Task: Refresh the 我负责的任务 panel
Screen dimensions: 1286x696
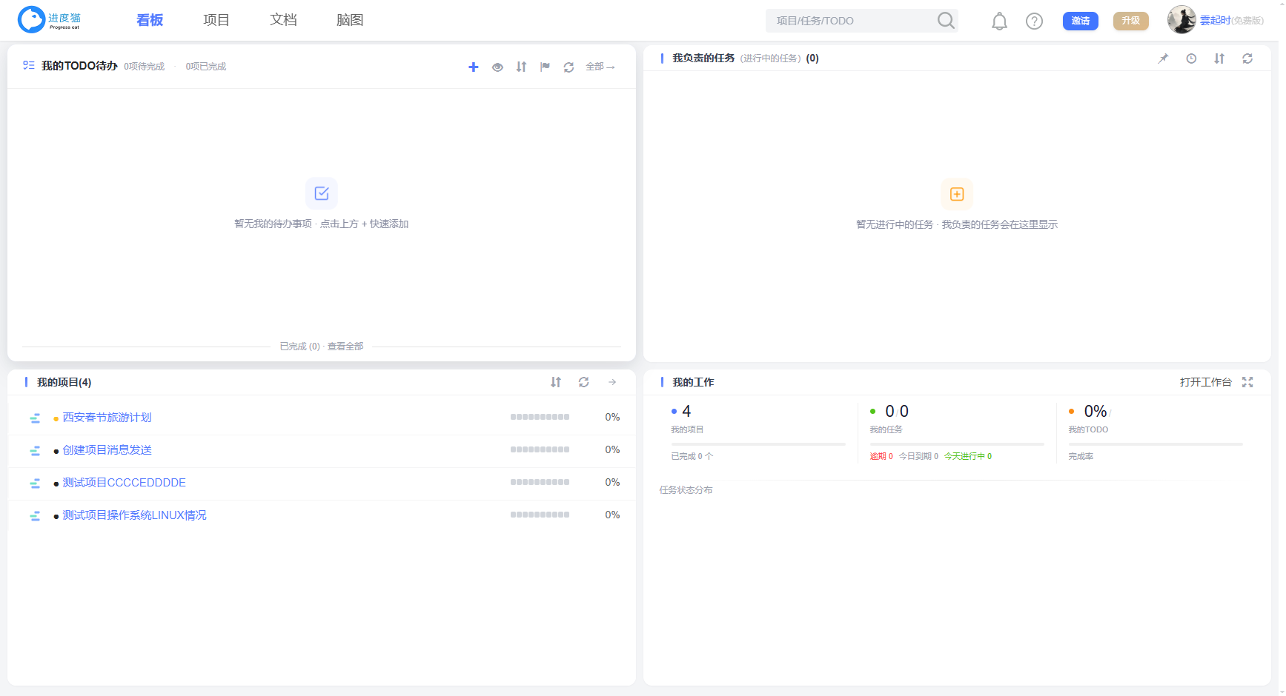Action: (x=1247, y=58)
